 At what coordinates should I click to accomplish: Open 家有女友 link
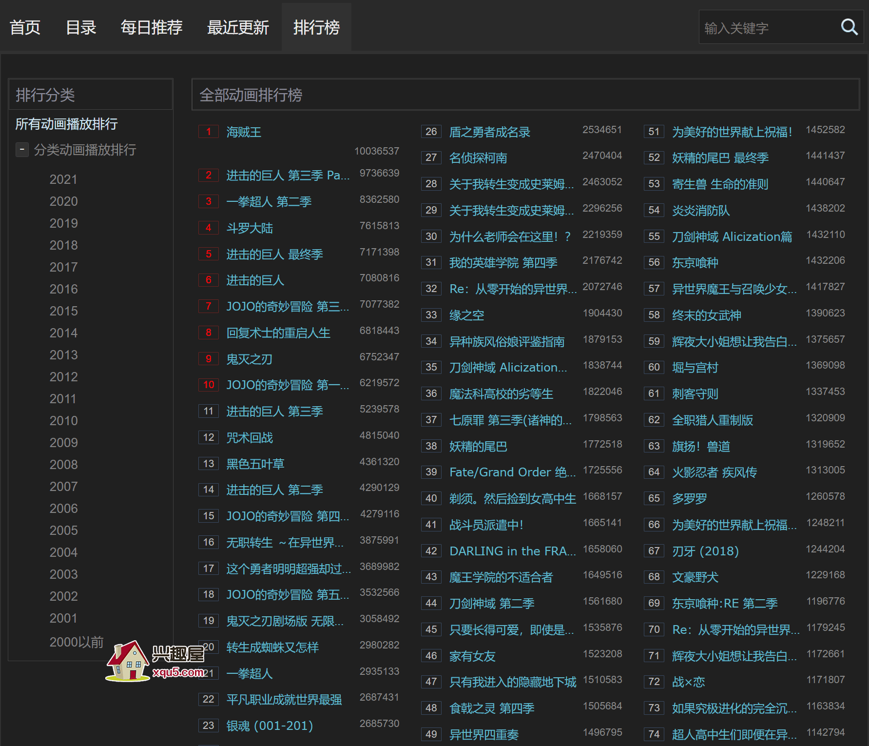pyautogui.click(x=472, y=656)
